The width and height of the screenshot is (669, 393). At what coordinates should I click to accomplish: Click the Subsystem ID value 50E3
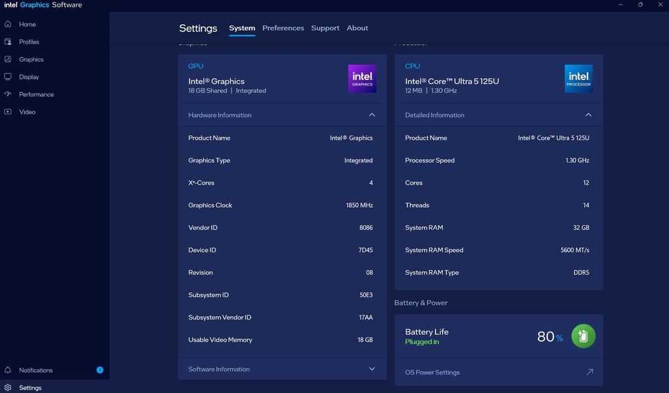click(366, 295)
